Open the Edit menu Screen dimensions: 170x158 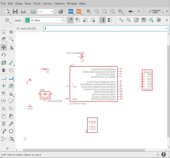tap(11, 3)
